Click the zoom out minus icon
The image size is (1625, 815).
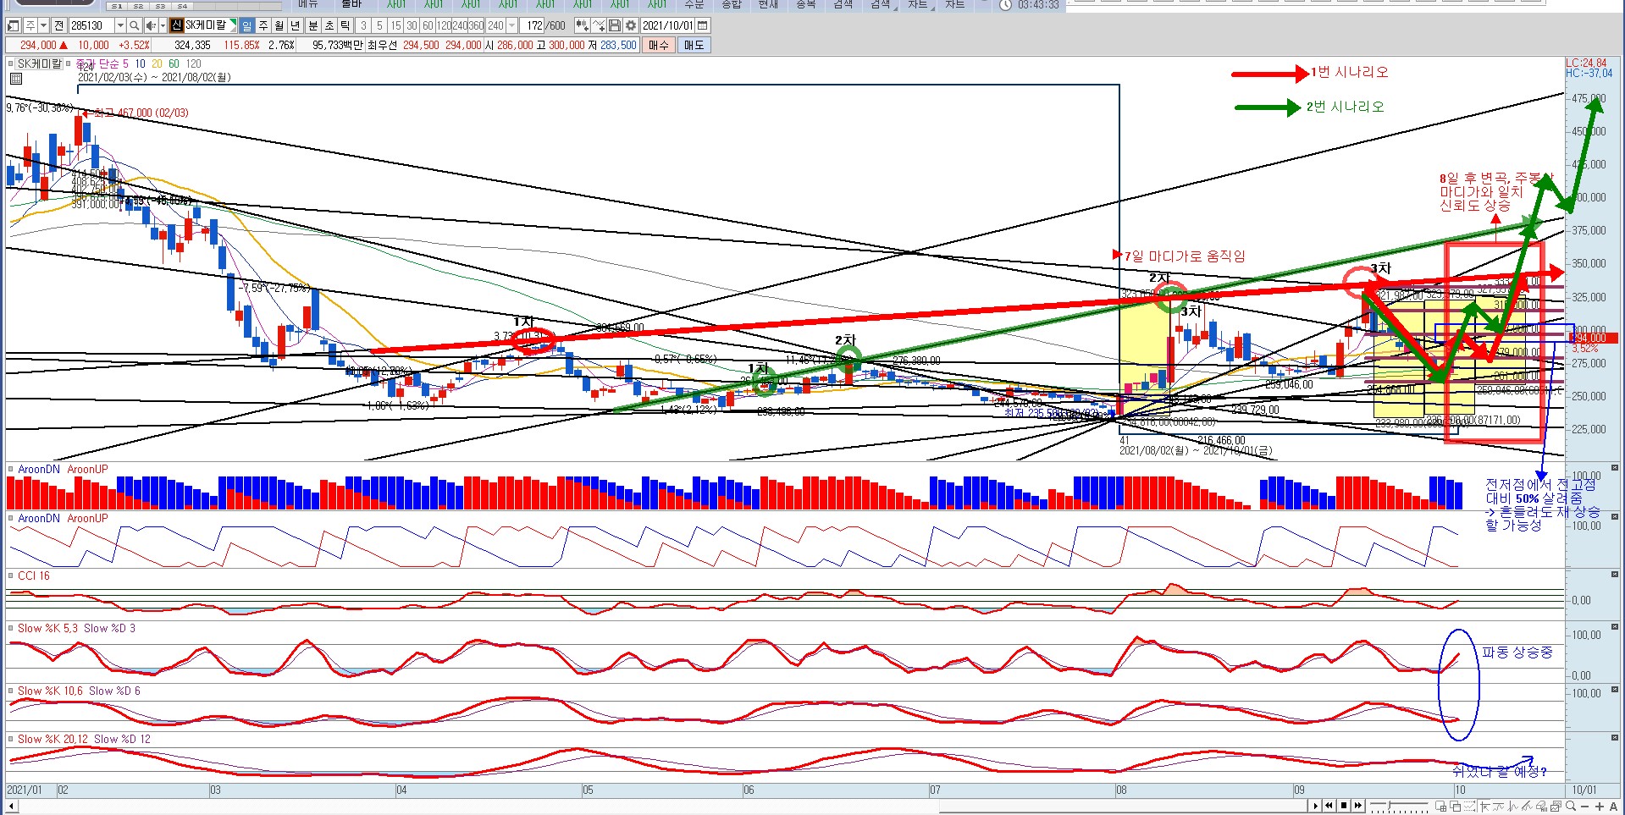tap(1585, 806)
